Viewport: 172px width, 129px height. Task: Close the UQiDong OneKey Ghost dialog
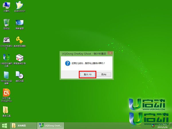point(110,53)
